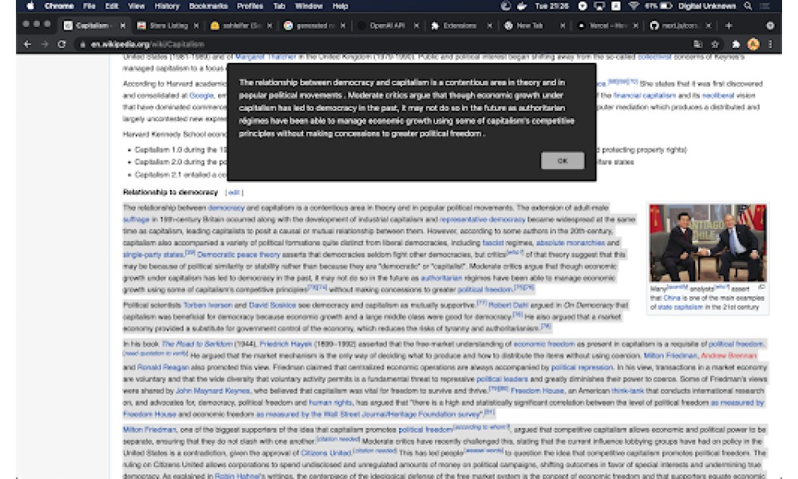Switch to the Capitalism tab
Image resolution: width=798 pixels, height=479 pixels.
click(92, 26)
